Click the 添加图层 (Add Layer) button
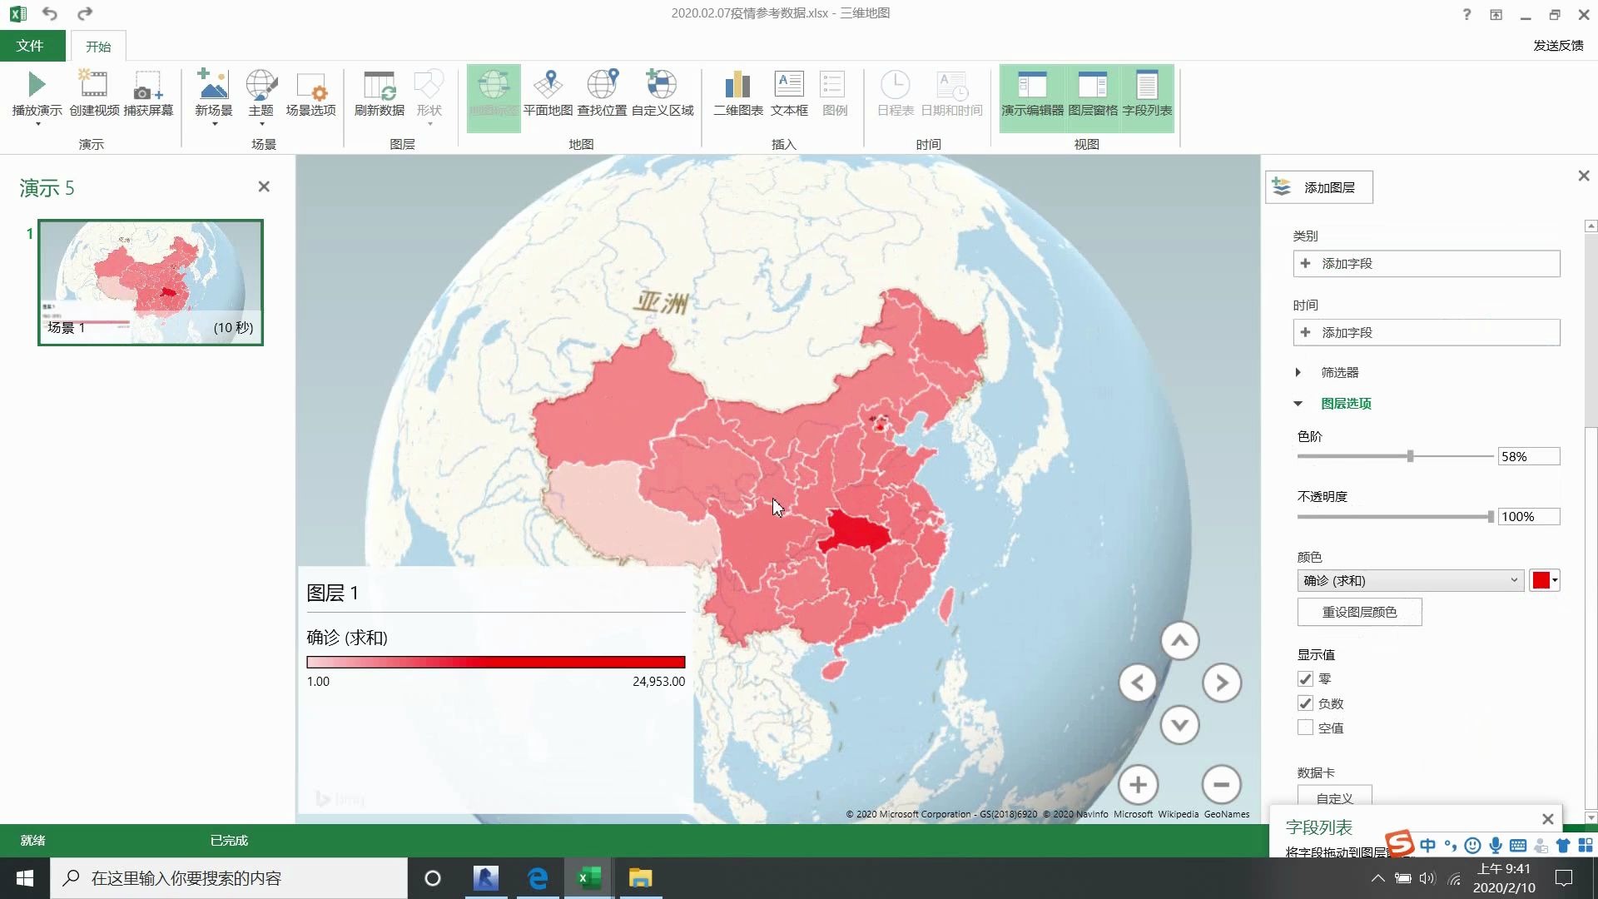This screenshot has height=899, width=1598. (x=1319, y=186)
